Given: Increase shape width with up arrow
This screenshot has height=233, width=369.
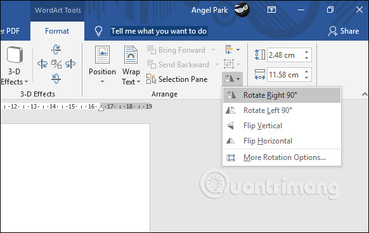Looking at the screenshot, I should [306, 72].
